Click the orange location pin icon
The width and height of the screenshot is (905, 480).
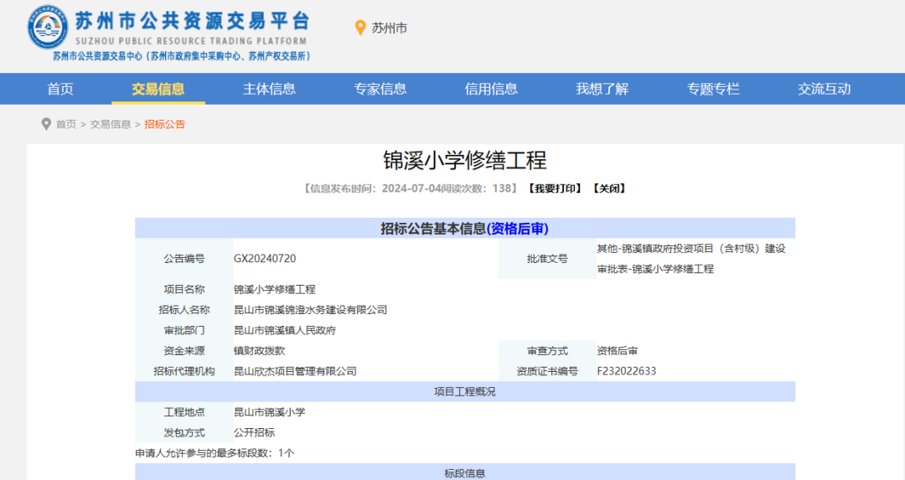pyautogui.click(x=361, y=28)
